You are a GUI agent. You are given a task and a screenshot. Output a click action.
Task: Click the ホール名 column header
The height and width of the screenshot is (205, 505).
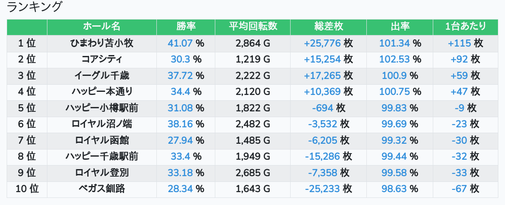pos(101,27)
